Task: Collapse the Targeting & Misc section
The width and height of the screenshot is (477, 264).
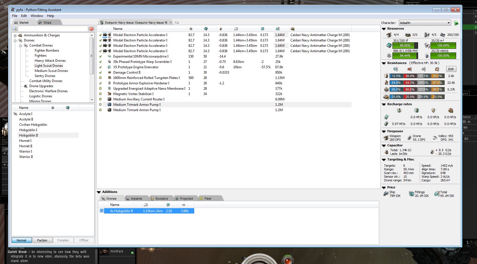Action: 384,160
